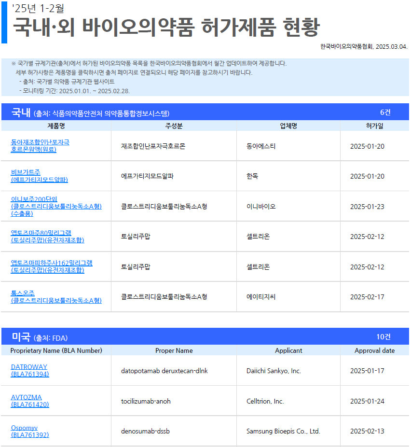Click the 미국 (출처: FDA) section heading
This screenshot has width=411, height=447.
(x=40, y=337)
